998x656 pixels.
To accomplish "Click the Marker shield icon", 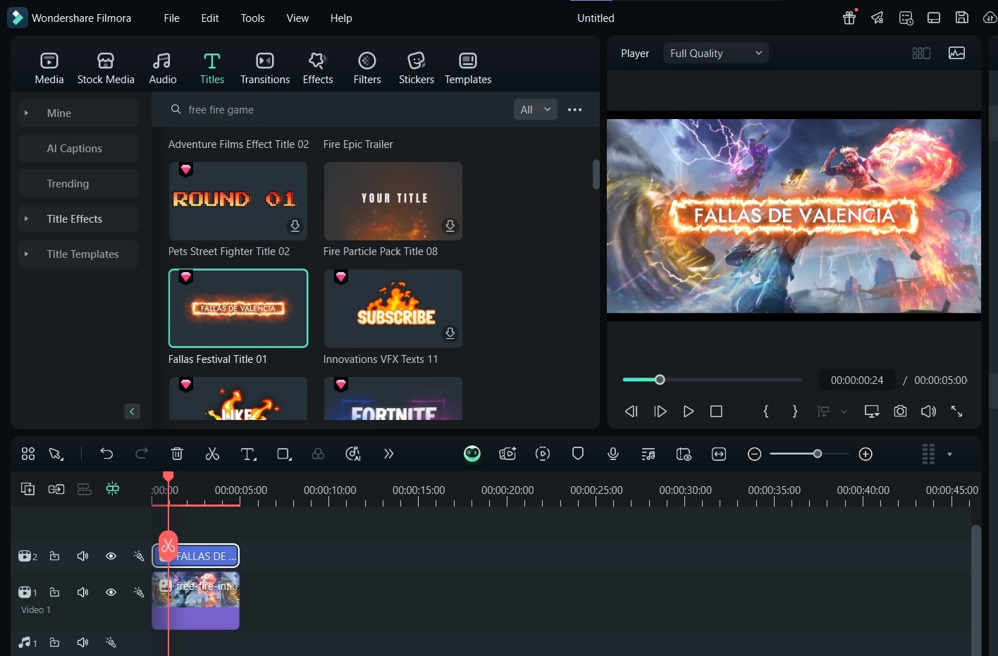I will click(x=578, y=454).
